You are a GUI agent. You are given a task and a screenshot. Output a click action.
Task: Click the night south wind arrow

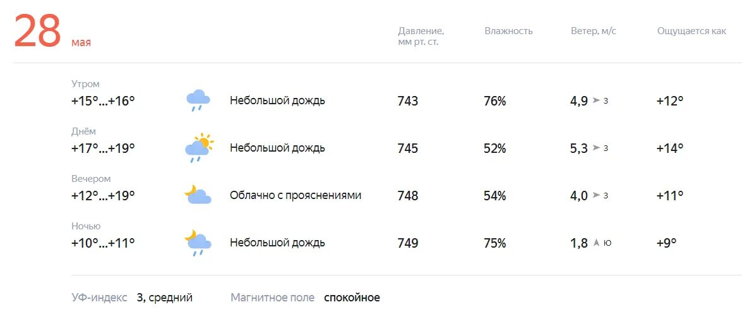597,243
